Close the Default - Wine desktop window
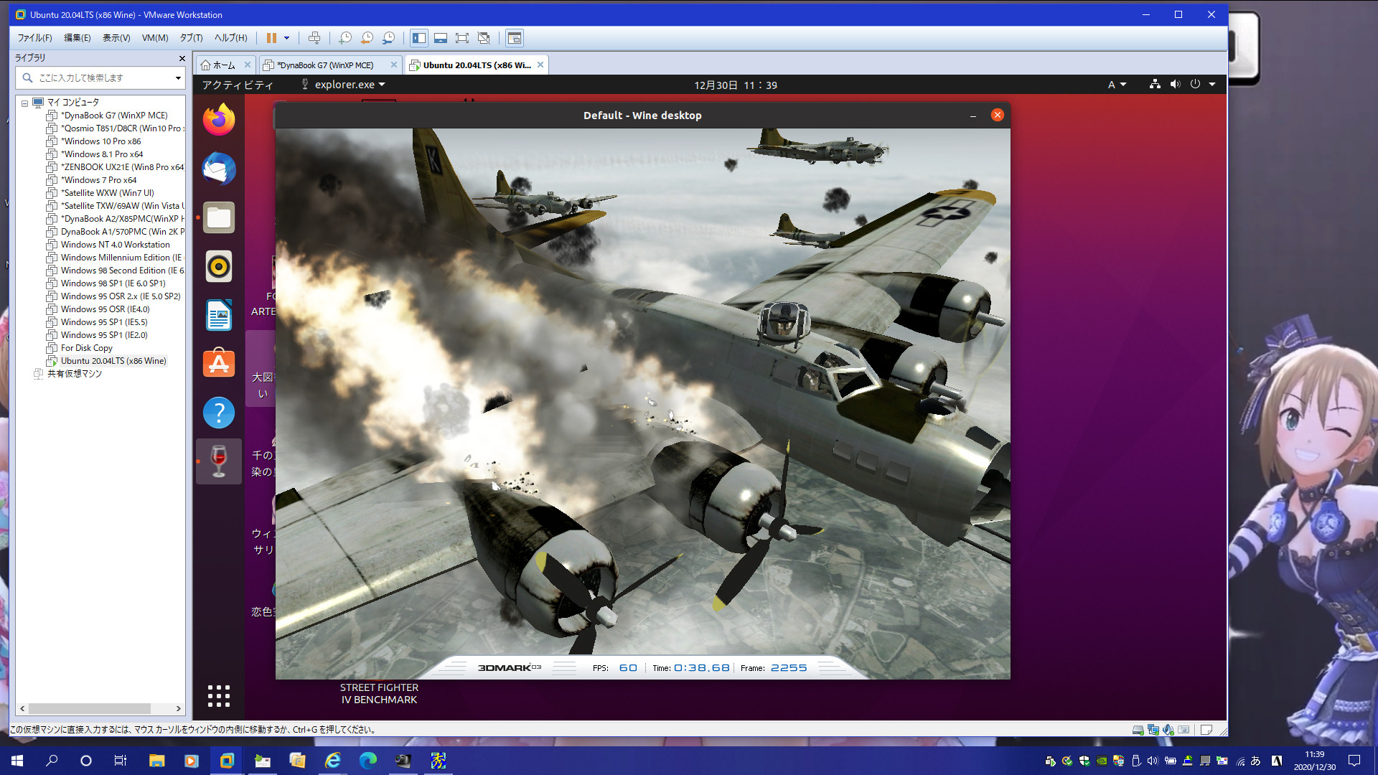This screenshot has width=1378, height=775. pos(998,115)
